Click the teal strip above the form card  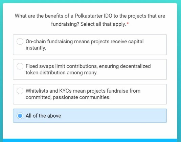coord(91,1)
